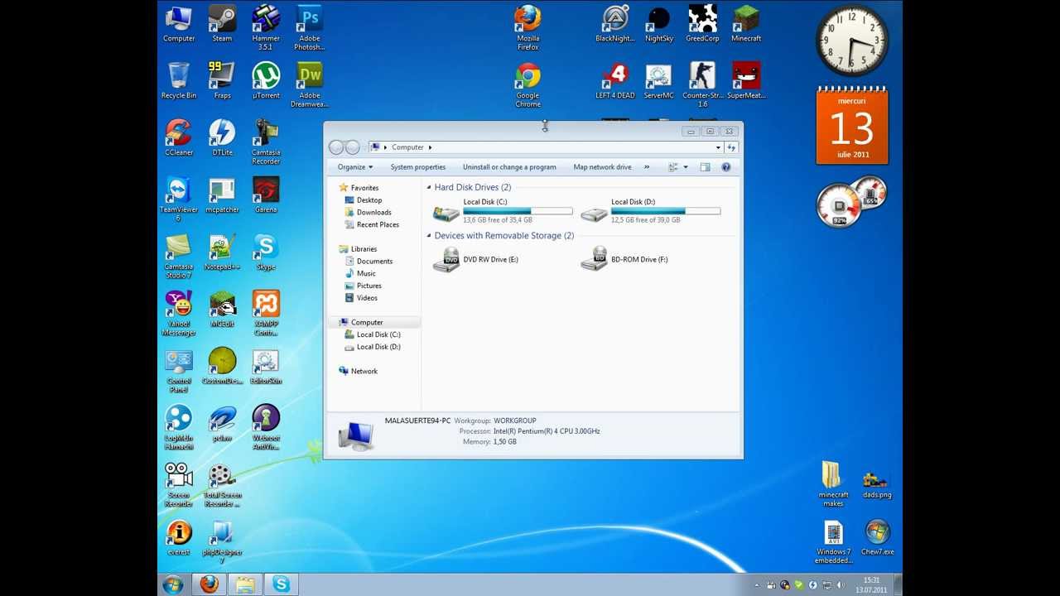Select the Garena desktop icon
The height and width of the screenshot is (596, 1060).
point(266,195)
